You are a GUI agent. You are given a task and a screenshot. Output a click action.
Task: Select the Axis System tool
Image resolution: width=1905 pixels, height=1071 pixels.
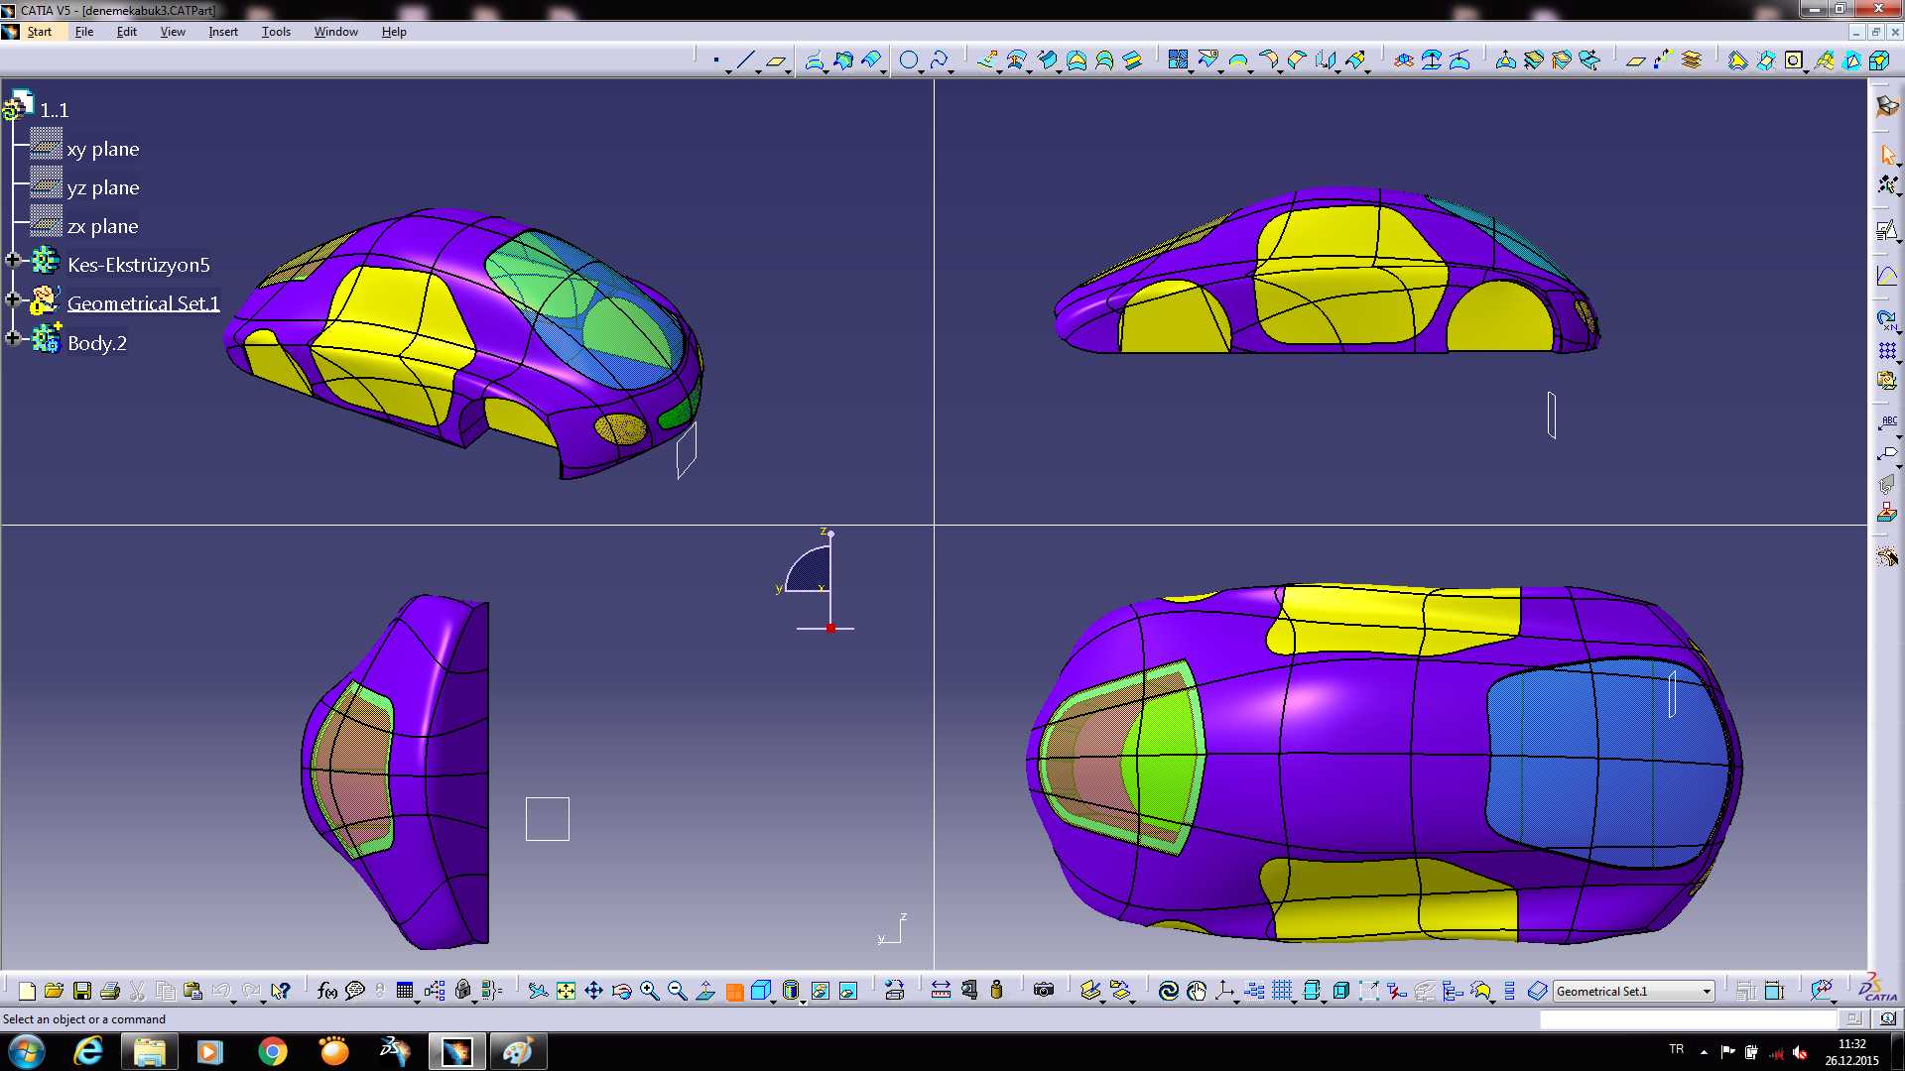point(1225,991)
